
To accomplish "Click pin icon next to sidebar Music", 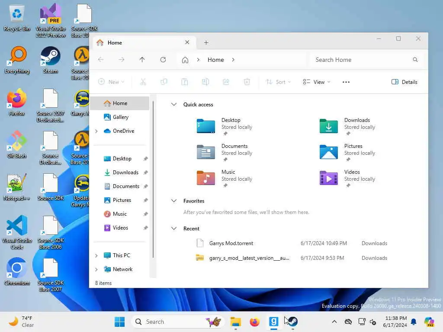I will 145,214.
